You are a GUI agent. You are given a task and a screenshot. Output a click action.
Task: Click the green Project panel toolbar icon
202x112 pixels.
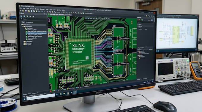[x=27, y=17]
